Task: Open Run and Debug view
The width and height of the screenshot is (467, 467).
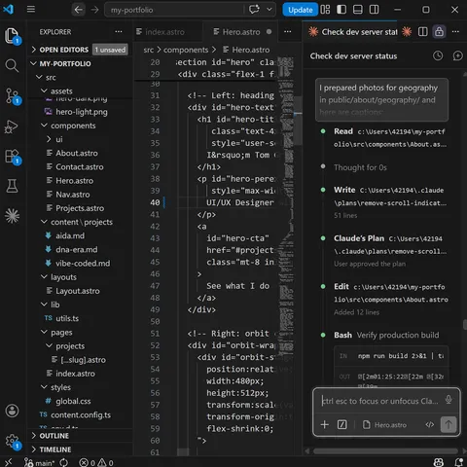Action: coord(13,126)
